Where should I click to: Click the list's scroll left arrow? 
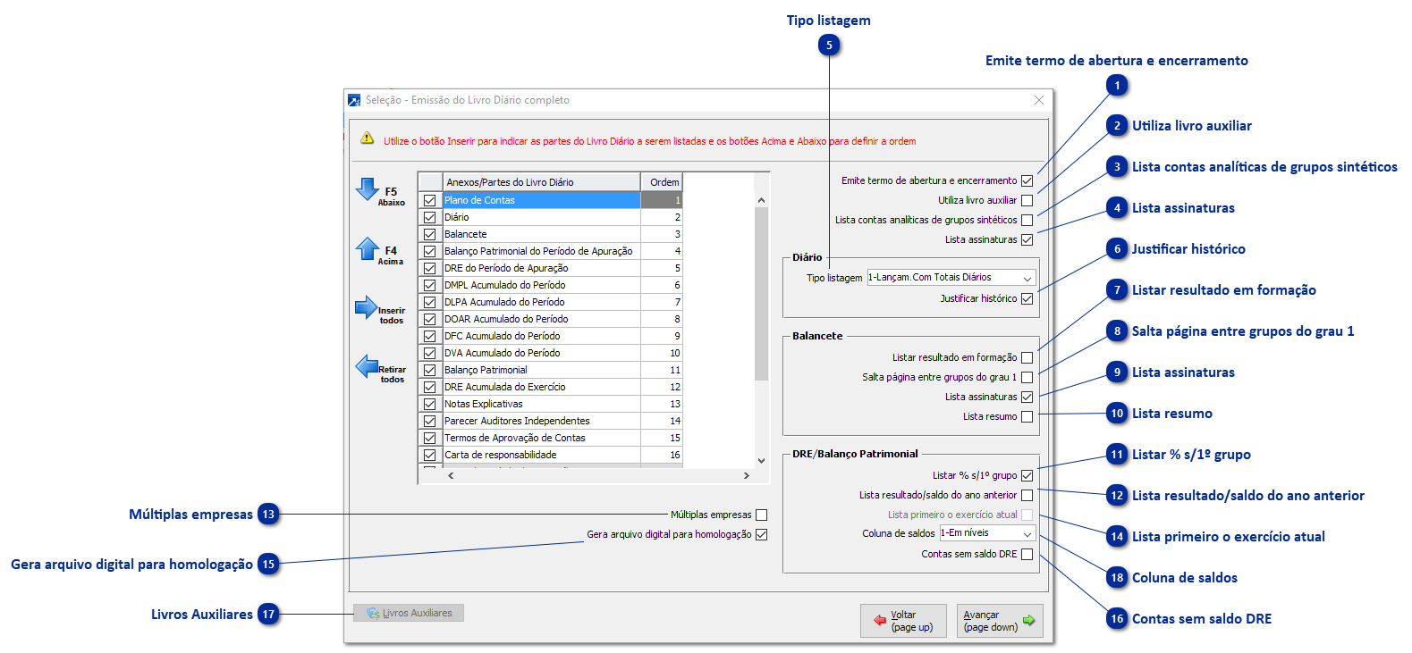pyautogui.click(x=451, y=476)
